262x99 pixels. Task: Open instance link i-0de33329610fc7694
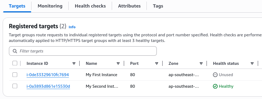[x=48, y=75]
